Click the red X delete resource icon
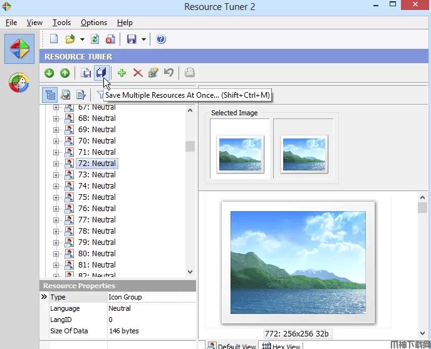 point(138,73)
